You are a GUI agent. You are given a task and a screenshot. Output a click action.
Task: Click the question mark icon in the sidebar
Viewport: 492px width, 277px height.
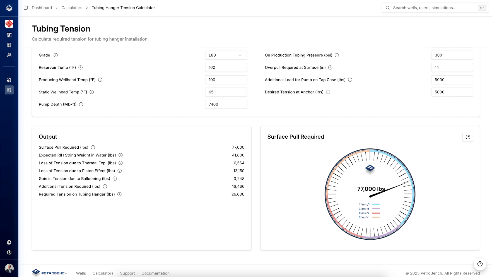point(9,252)
